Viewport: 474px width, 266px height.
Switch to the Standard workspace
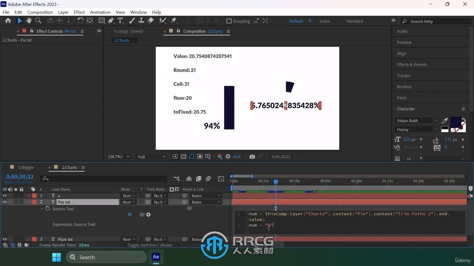tap(354, 21)
